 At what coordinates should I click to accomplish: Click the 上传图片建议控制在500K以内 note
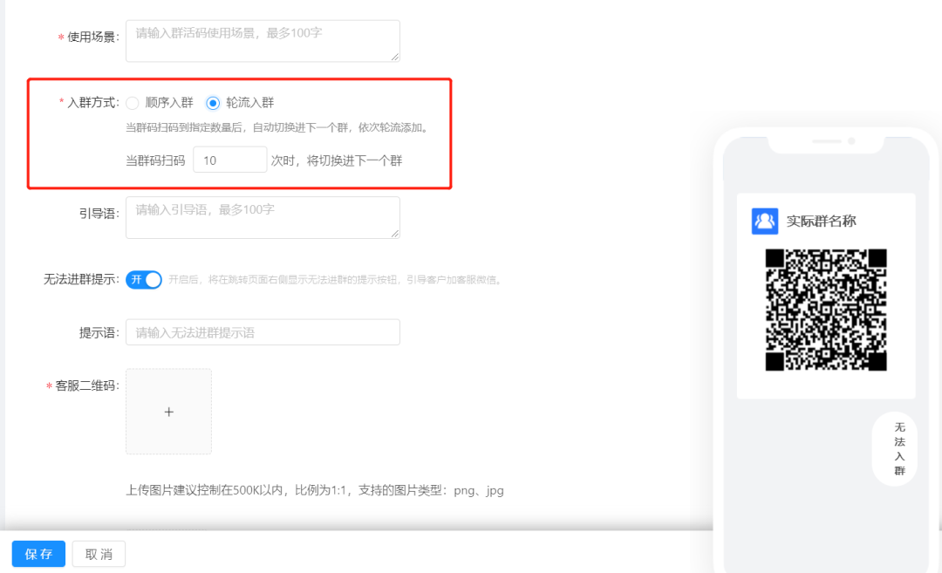click(315, 491)
